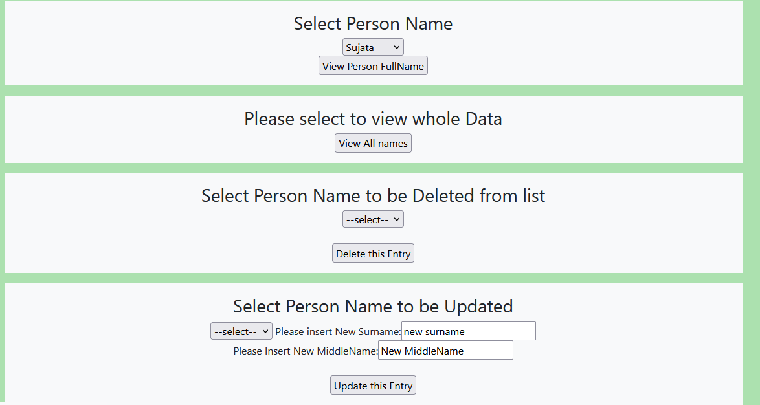Viewport: 760px width, 405px height.
Task: Click the Select Person Name to be Updated heading
Action: (373, 306)
